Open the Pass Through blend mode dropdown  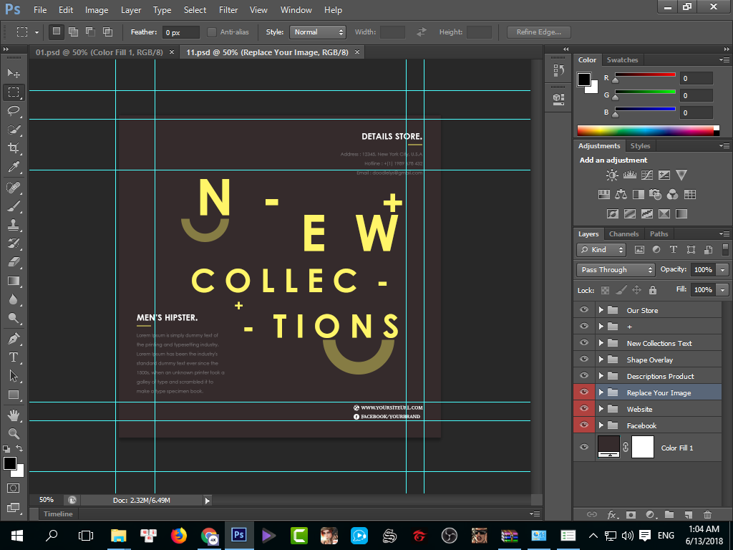616,270
